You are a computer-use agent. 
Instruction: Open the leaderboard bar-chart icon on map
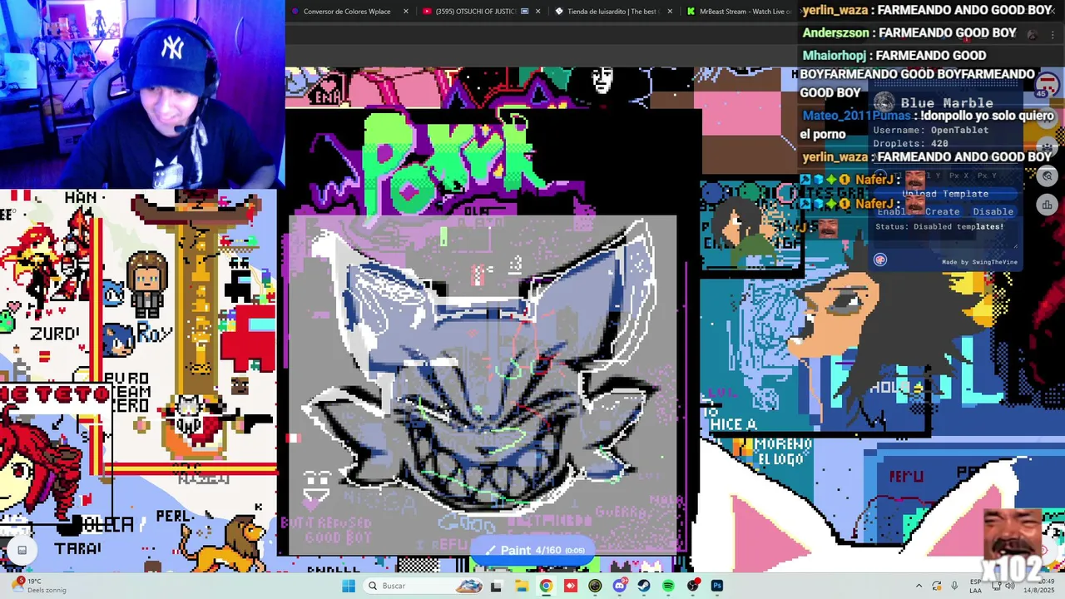tap(1048, 205)
